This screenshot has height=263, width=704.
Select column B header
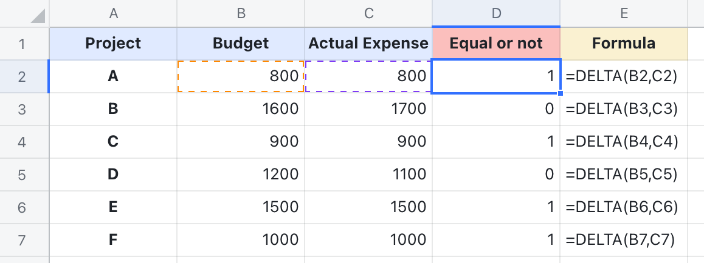point(241,13)
